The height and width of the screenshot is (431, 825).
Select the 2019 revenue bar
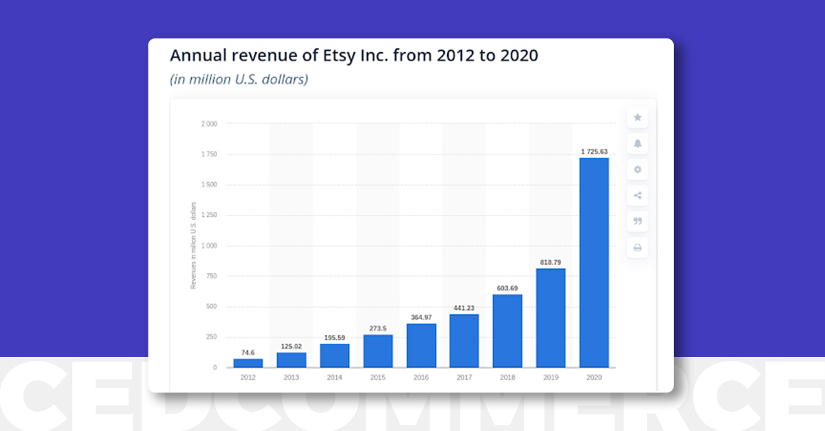(551, 318)
